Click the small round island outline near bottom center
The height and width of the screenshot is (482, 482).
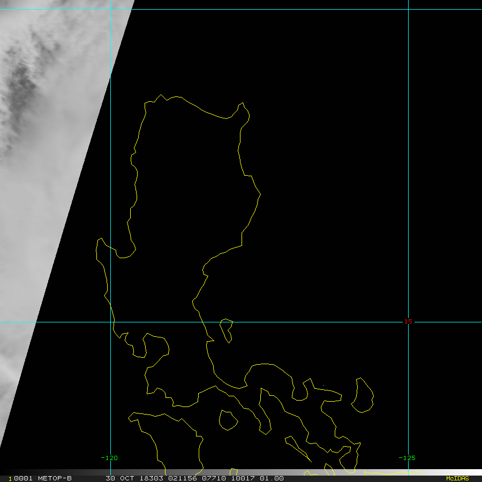coord(228,420)
